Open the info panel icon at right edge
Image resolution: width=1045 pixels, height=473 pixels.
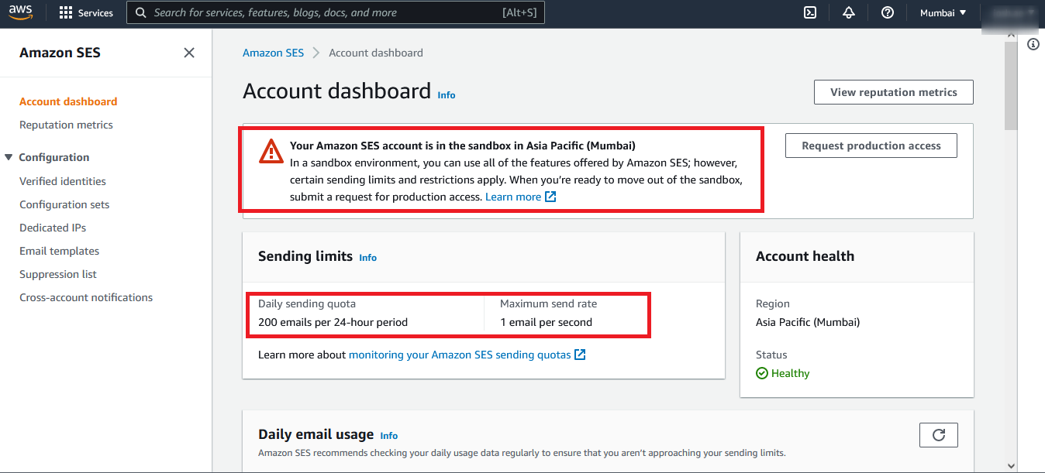[1033, 45]
